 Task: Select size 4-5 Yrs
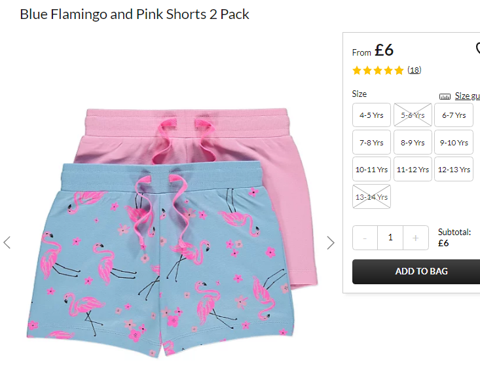pos(371,115)
